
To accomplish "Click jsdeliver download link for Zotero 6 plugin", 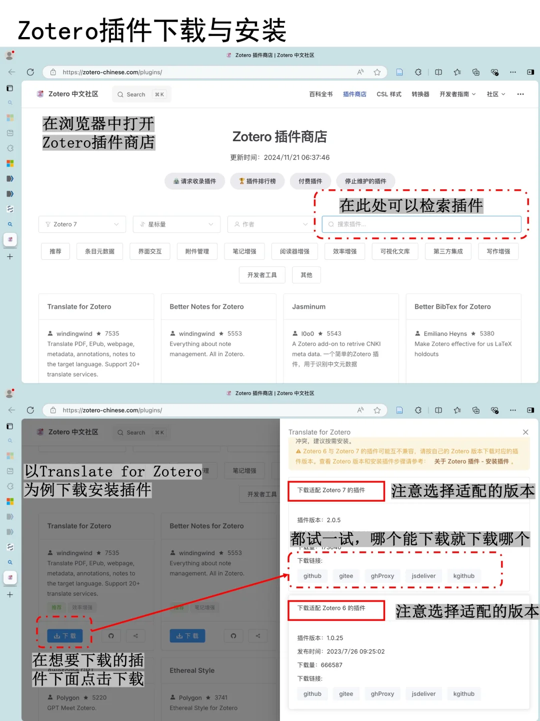I will tap(423, 694).
